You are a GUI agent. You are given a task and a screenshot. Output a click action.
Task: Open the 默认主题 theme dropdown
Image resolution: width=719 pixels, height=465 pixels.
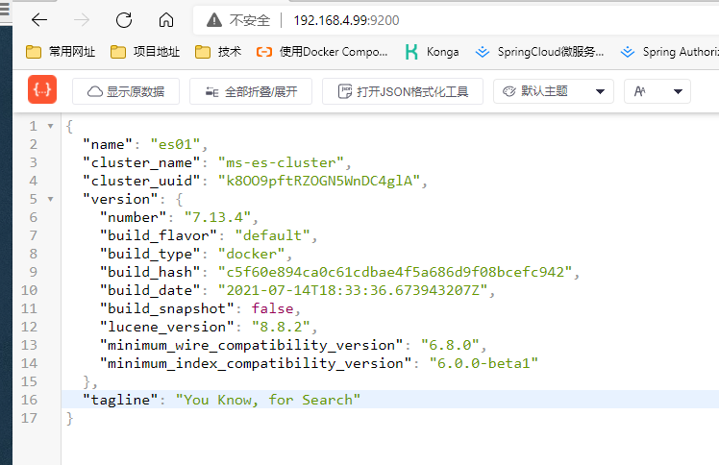tap(554, 91)
